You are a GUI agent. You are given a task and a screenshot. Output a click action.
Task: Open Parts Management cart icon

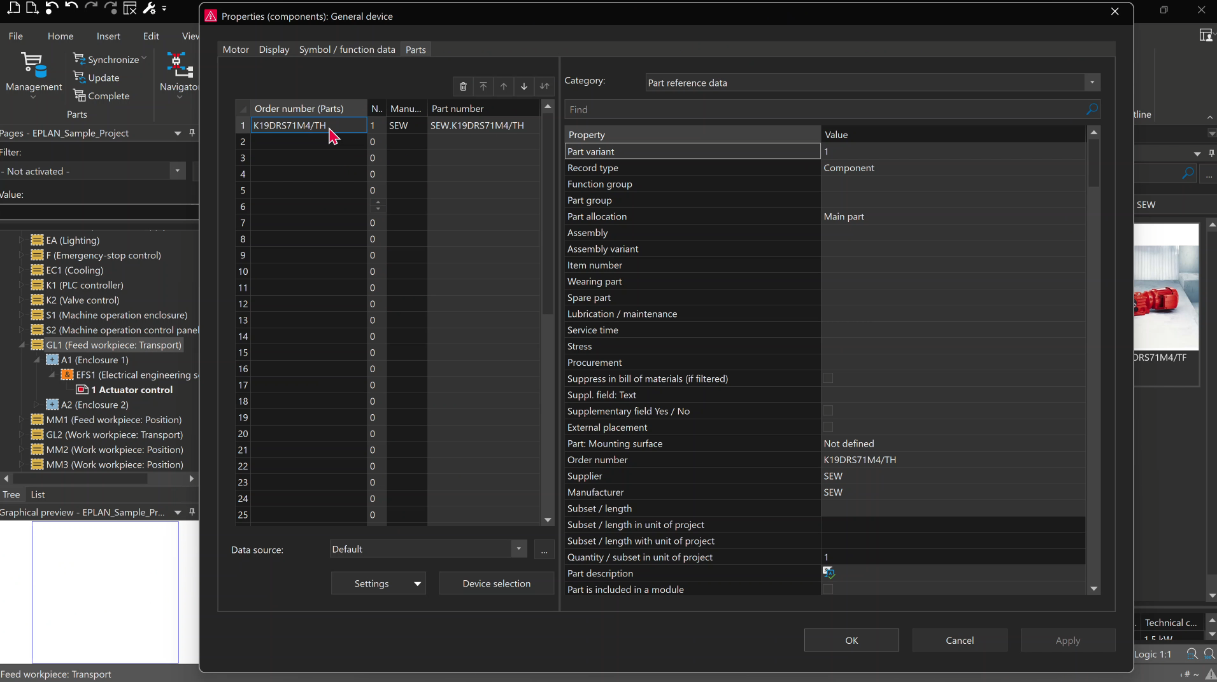(34, 66)
